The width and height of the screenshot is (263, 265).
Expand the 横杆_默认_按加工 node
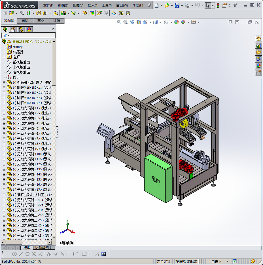click(4, 195)
